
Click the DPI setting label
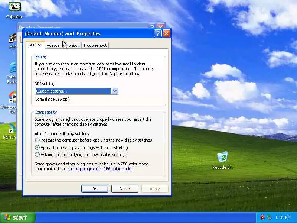click(x=45, y=84)
